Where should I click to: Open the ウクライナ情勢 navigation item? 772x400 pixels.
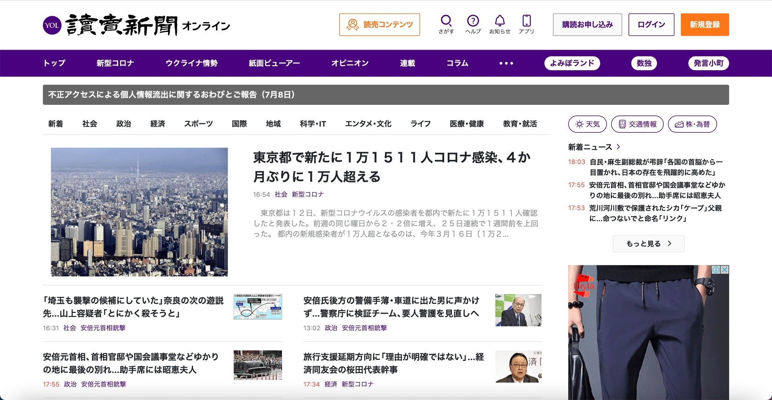[191, 63]
